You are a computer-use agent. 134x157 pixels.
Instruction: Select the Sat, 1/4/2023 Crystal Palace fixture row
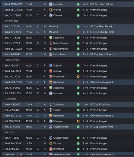tap(68, 138)
